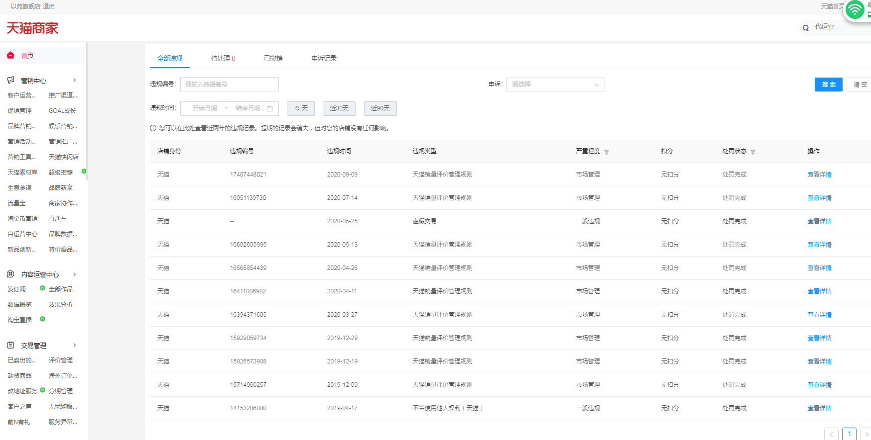This screenshot has height=440, width=871.
Task: Click the red home icon in sidebar
Action: tap(10, 55)
